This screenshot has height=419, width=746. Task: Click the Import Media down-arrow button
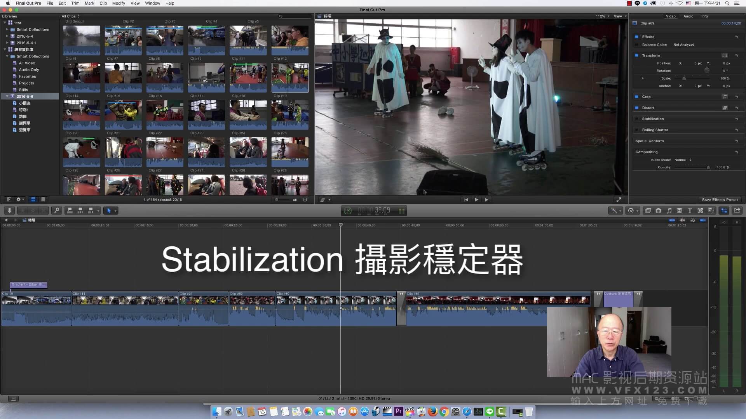[x=9, y=211]
